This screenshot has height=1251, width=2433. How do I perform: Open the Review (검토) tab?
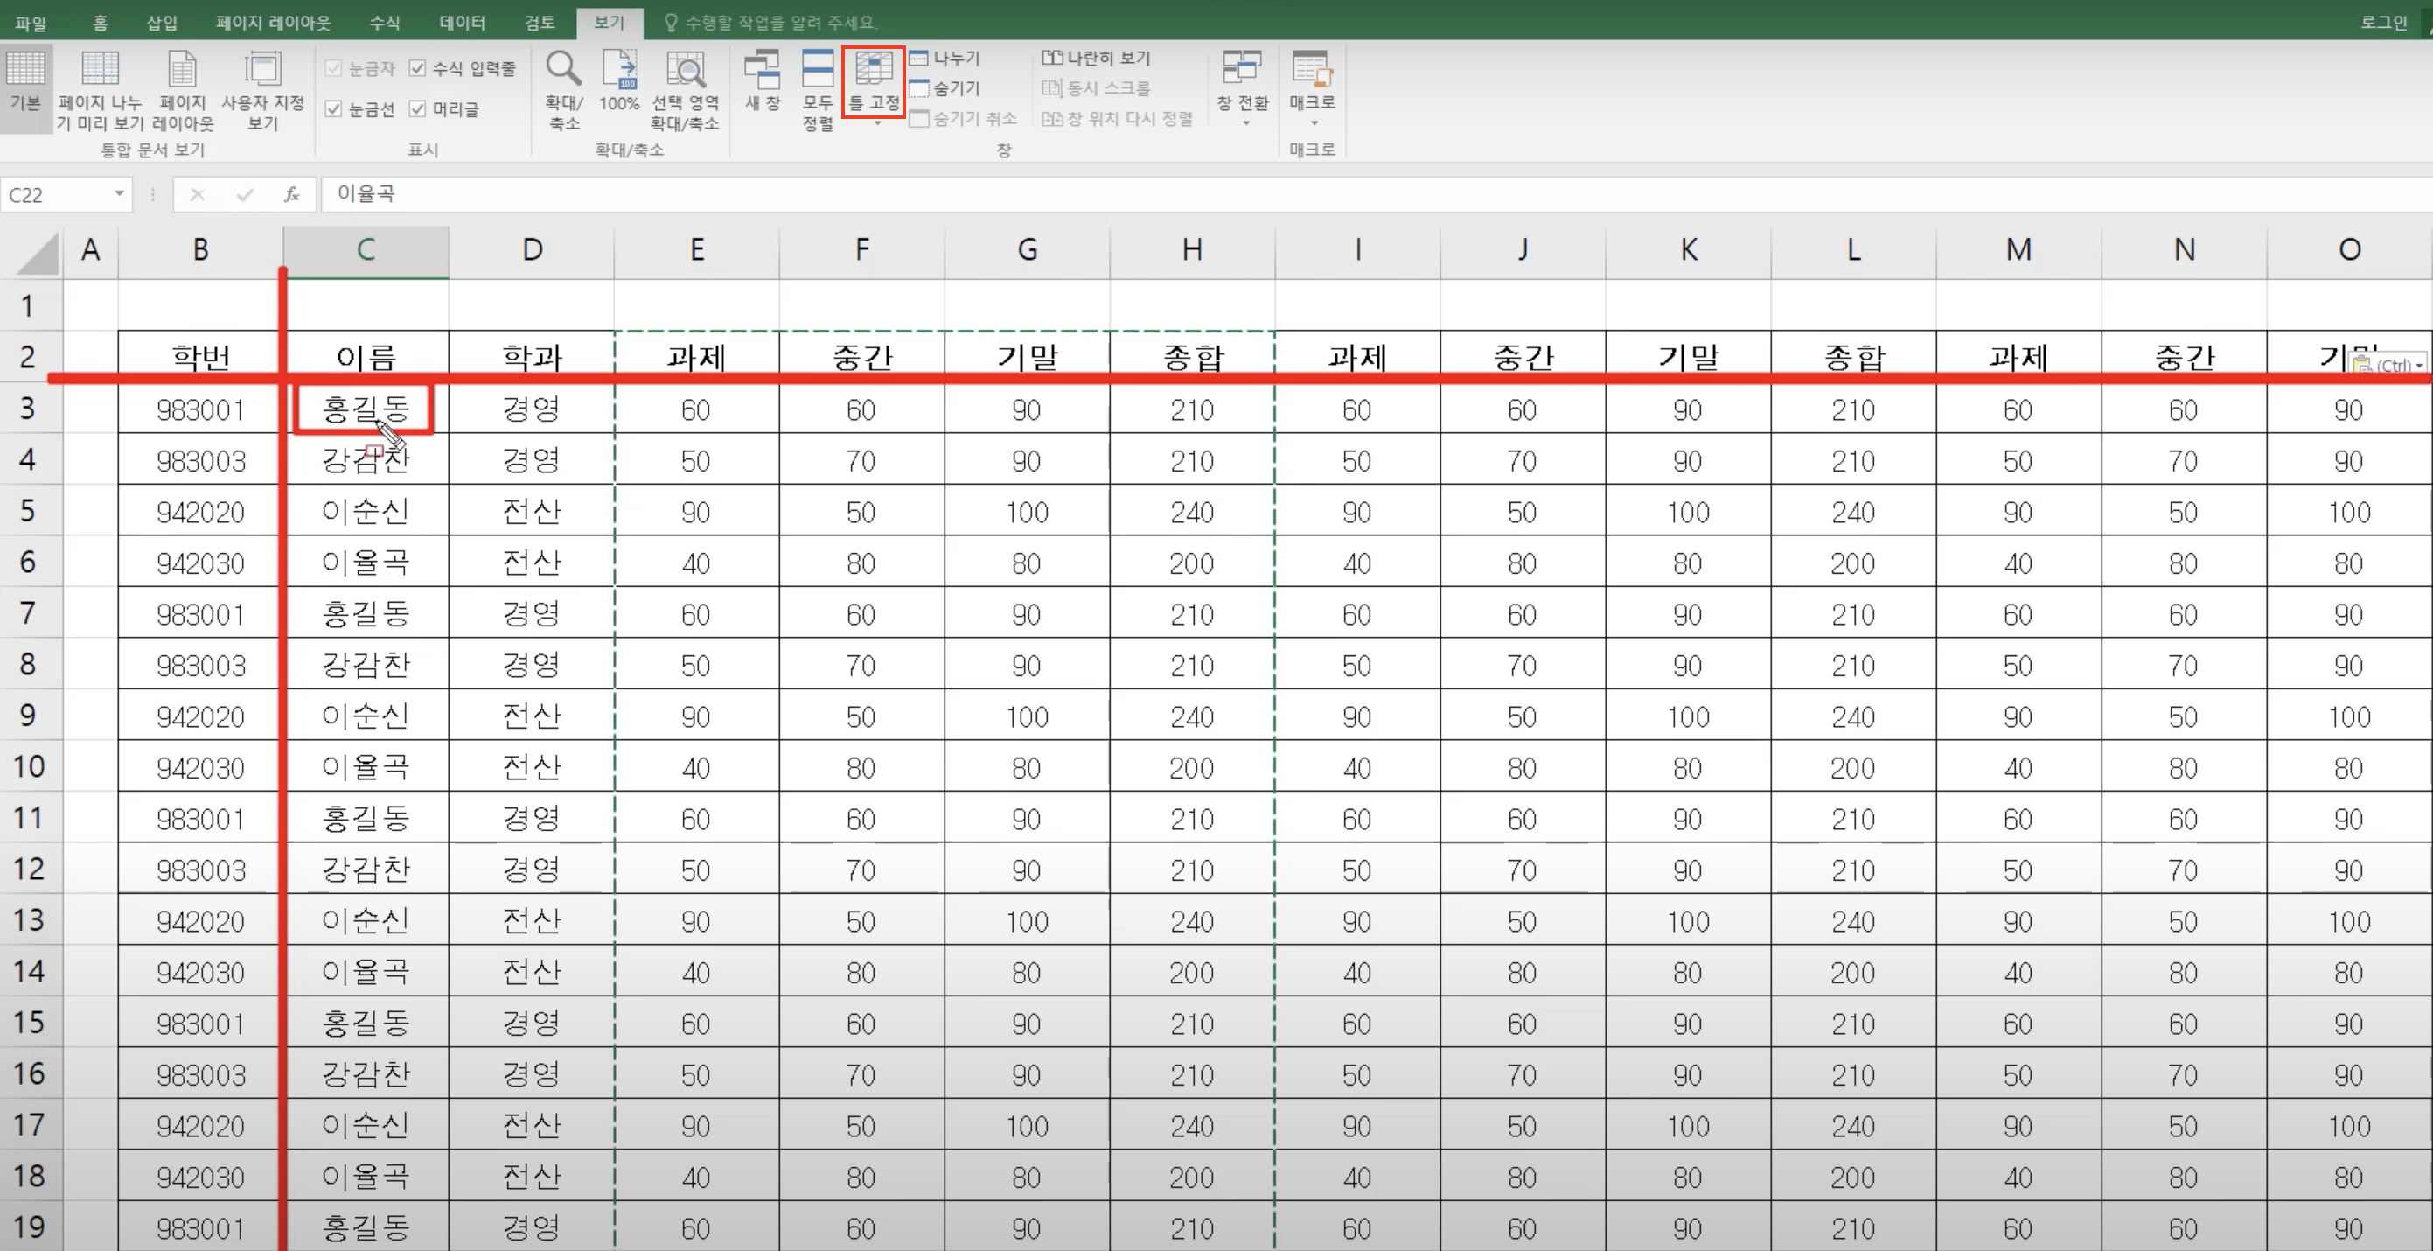click(540, 22)
